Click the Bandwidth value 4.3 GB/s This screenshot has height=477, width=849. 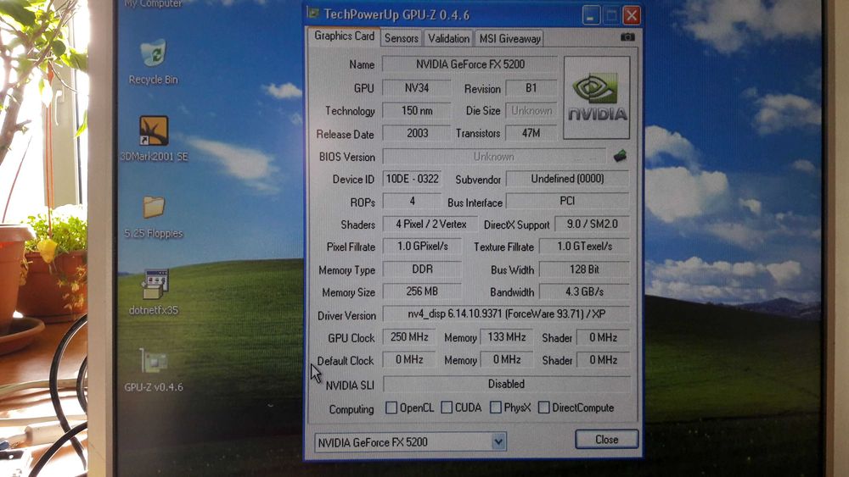(584, 291)
